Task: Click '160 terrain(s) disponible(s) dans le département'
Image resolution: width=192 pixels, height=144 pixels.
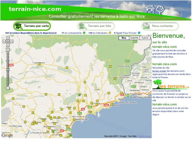Action: [31, 33]
